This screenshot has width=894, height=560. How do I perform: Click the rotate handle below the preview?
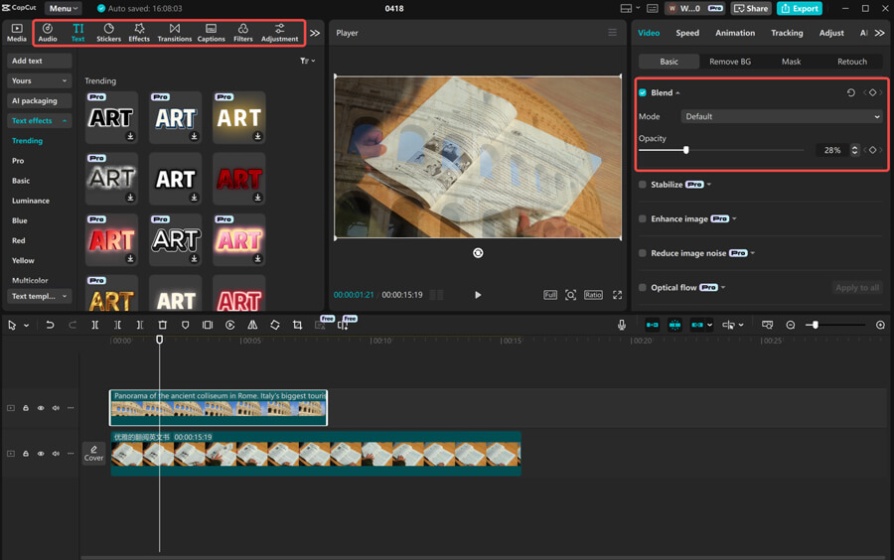[478, 253]
